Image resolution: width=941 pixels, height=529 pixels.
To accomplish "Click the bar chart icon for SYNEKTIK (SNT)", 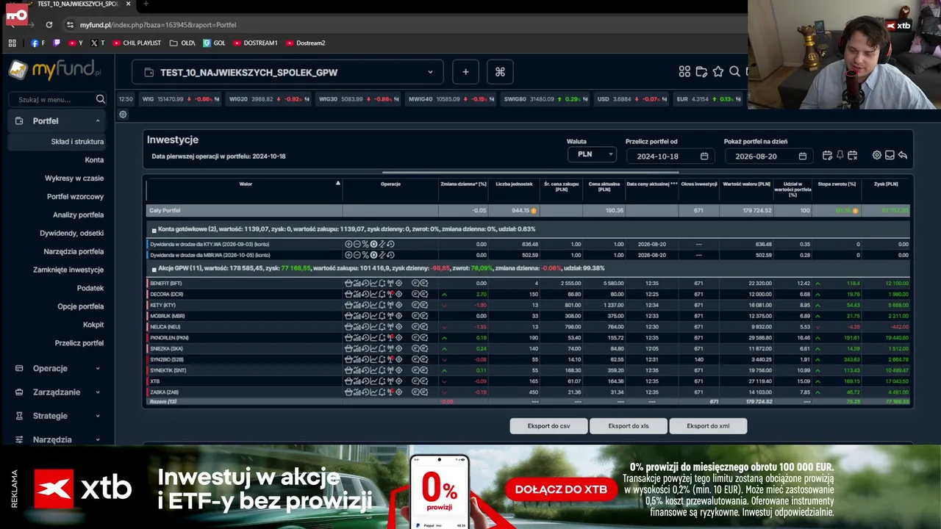I will coord(357,371).
